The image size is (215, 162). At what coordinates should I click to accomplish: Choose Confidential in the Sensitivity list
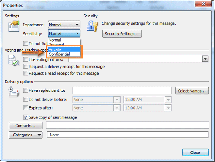point(64,54)
